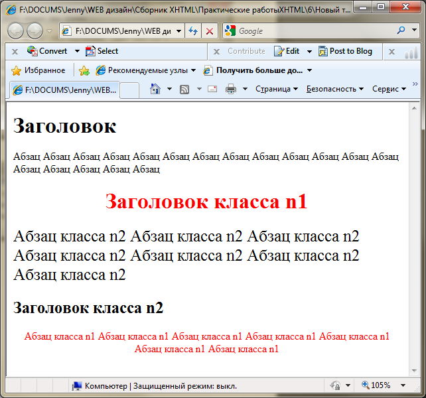Click the Add to favorites bar star icon
The height and width of the screenshot is (398, 426).
84,70
